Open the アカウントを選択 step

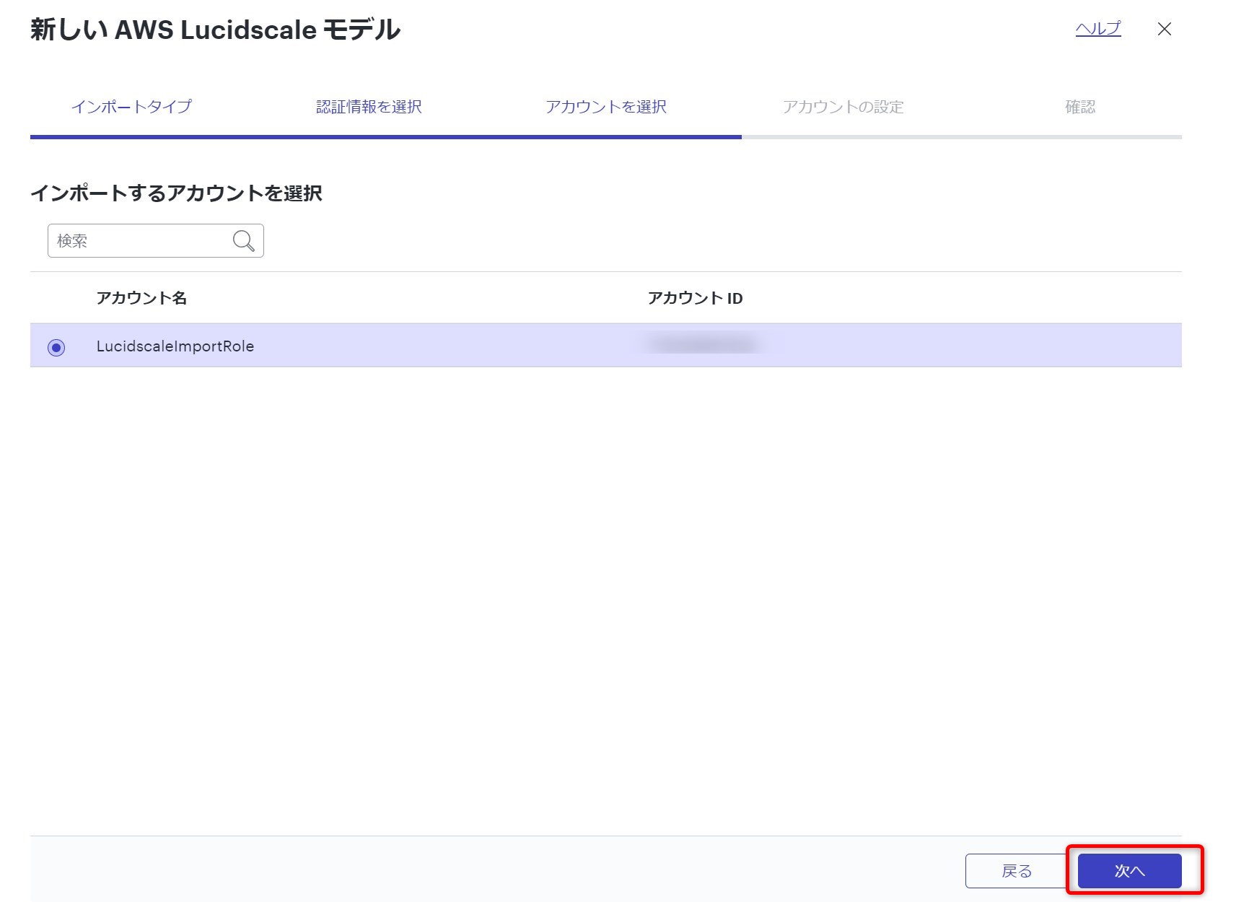pyautogui.click(x=607, y=106)
